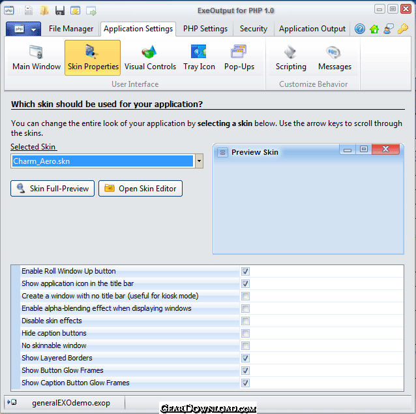The image size is (416, 414).
Task: Check the Hide caption buttons checkbox
Action: pos(245,333)
